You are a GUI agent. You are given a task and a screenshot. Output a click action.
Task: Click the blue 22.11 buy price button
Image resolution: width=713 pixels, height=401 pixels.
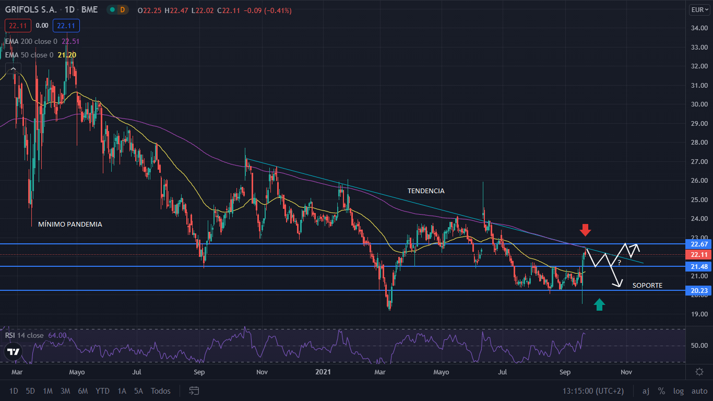pyautogui.click(x=66, y=26)
